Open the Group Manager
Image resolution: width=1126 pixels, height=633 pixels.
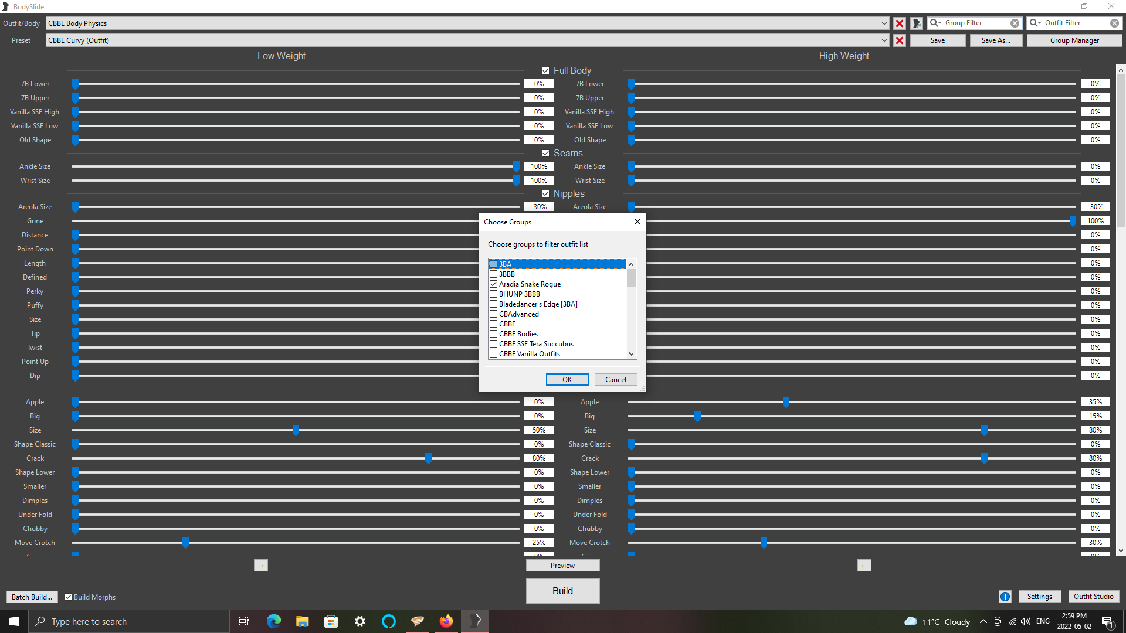pyautogui.click(x=1074, y=40)
